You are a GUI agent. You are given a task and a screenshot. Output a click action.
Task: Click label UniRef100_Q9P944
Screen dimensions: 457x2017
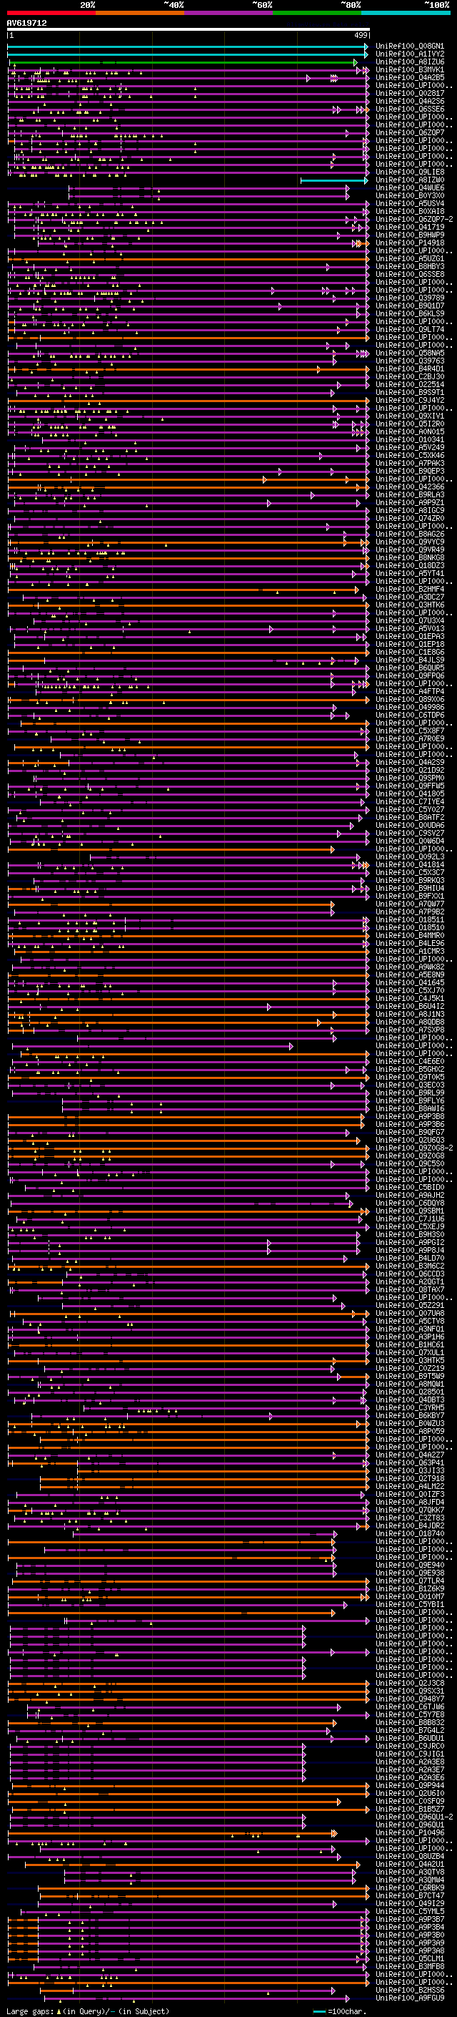click(410, 1784)
